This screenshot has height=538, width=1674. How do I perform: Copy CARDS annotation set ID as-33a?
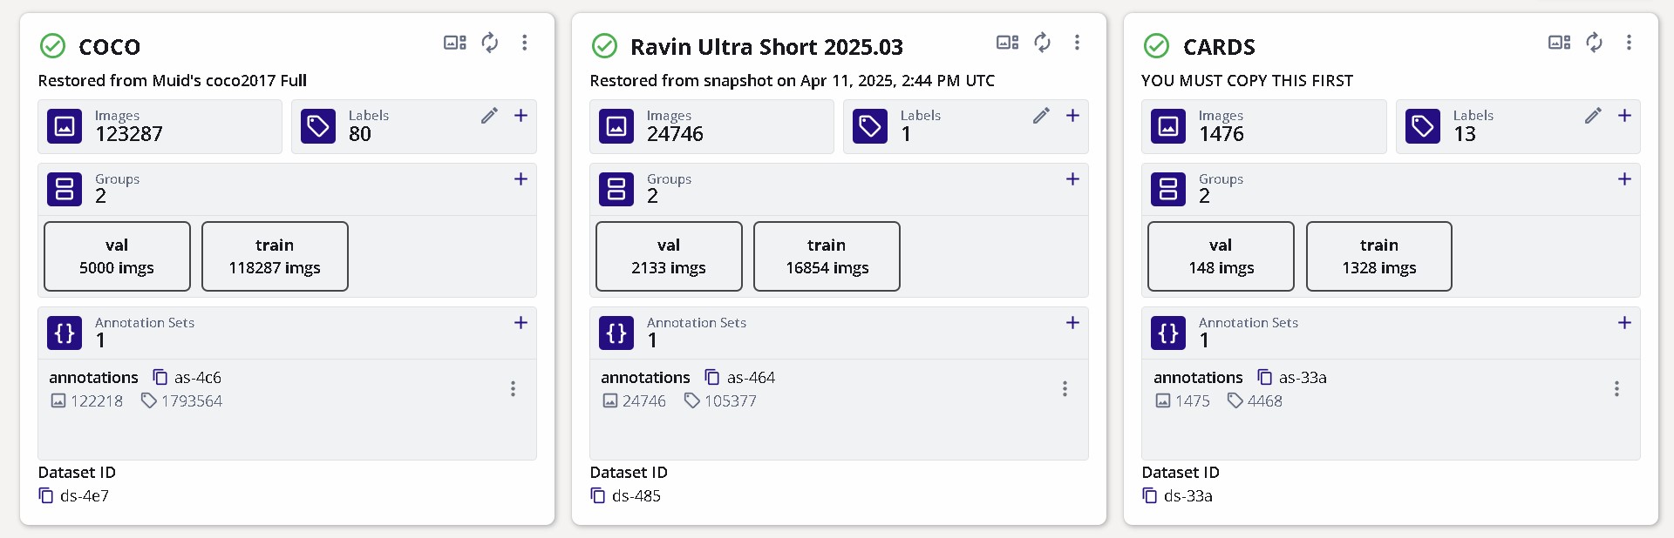(1264, 377)
